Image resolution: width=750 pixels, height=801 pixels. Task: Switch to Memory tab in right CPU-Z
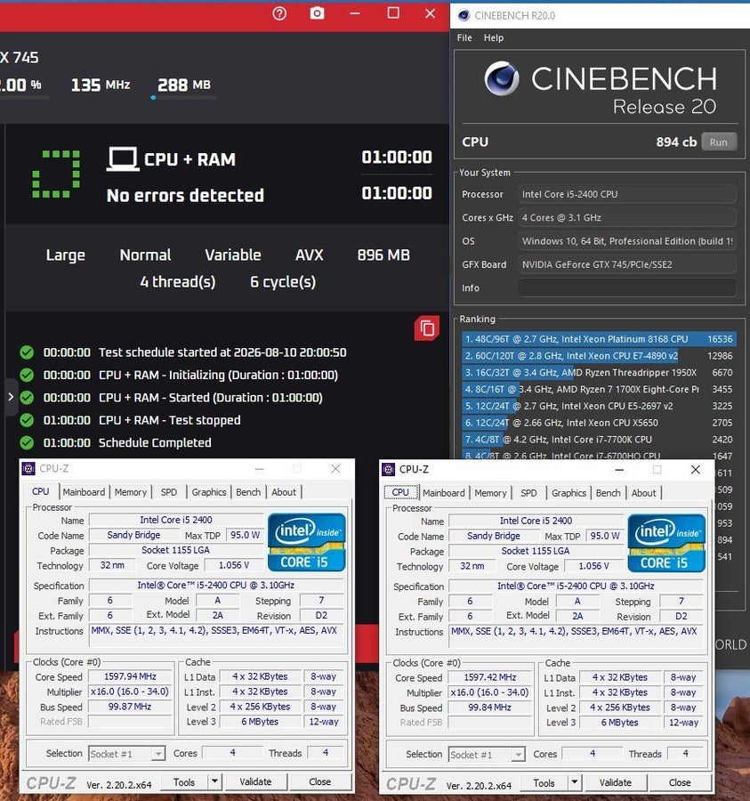(490, 493)
